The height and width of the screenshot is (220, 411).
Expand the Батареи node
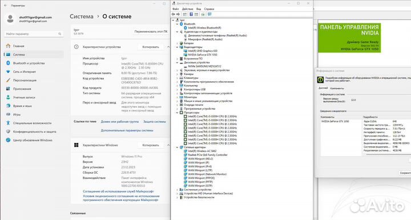[x=177, y=43]
